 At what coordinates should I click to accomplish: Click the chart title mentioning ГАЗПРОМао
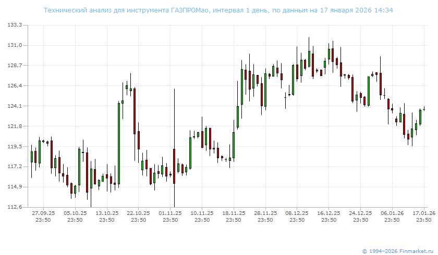pos(218,10)
